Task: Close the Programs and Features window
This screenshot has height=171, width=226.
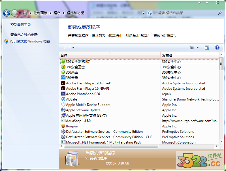Action: coord(217,3)
